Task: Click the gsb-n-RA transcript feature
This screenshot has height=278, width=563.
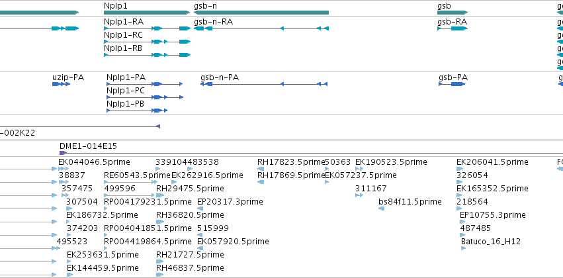Action: [x=261, y=28]
